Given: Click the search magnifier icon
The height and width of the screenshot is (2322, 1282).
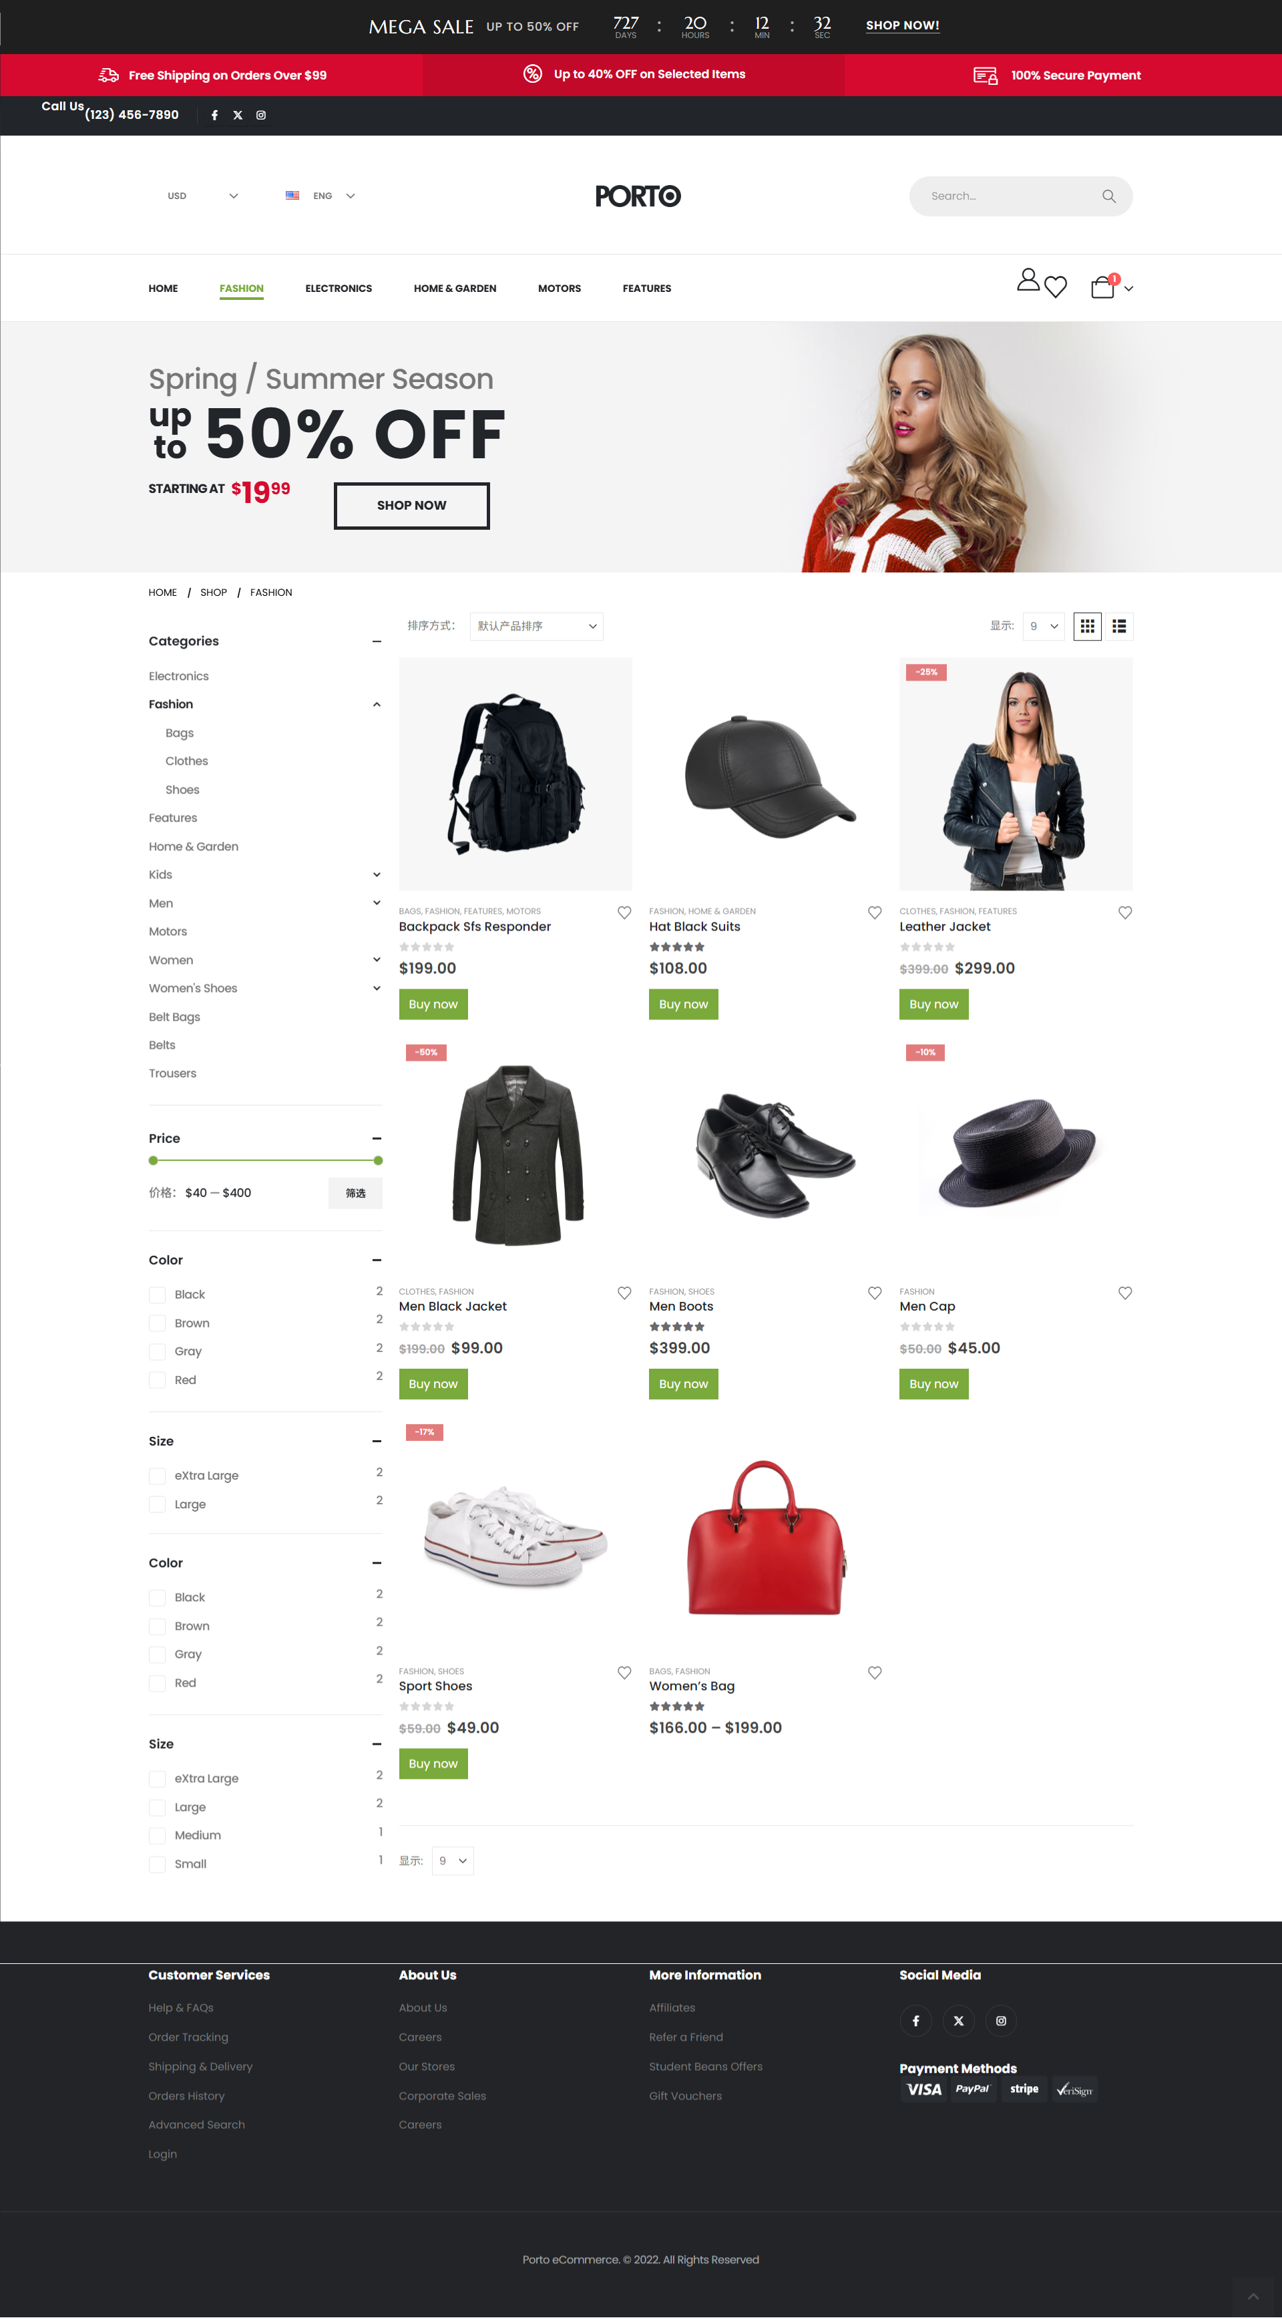Looking at the screenshot, I should [1109, 196].
